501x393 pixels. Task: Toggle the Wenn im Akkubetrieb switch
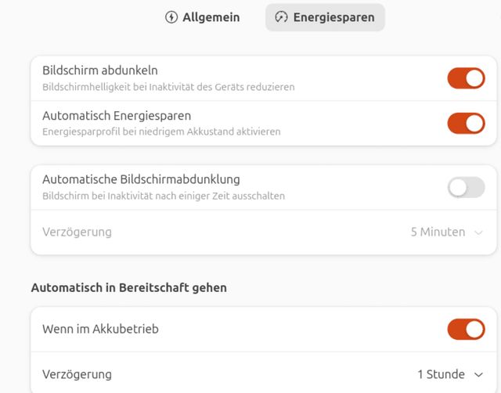click(x=466, y=330)
